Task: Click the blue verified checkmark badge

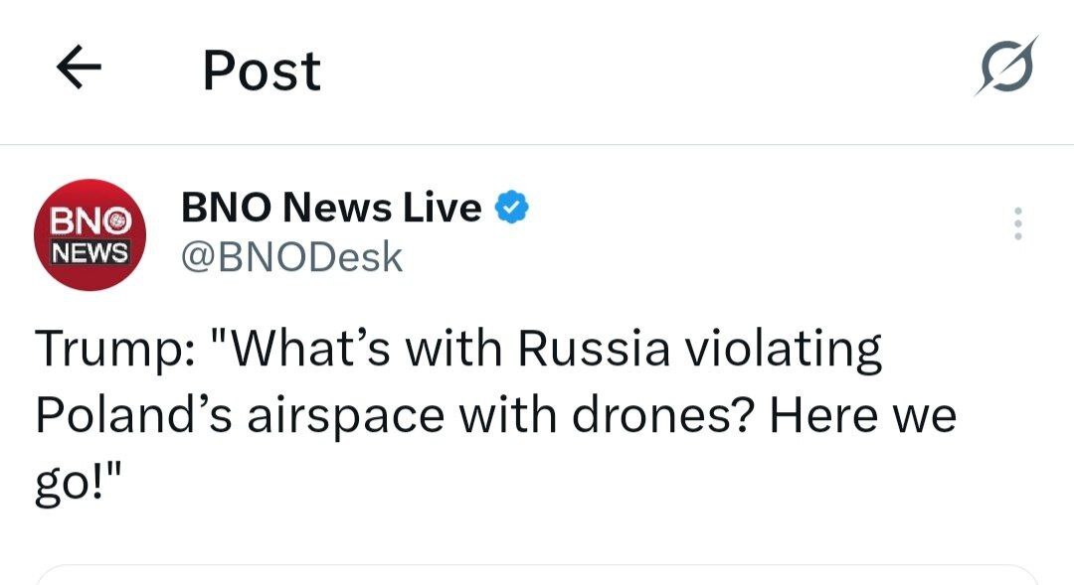Action: point(511,209)
